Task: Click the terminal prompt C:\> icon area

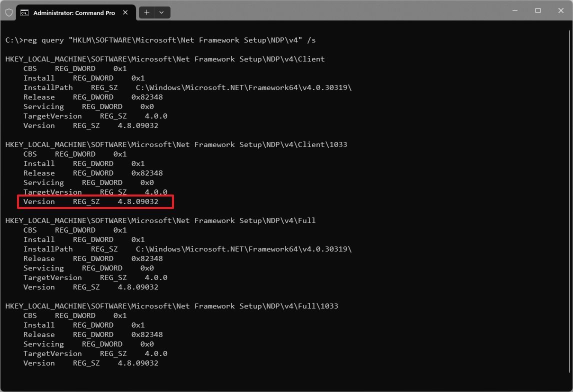Action: pos(12,39)
